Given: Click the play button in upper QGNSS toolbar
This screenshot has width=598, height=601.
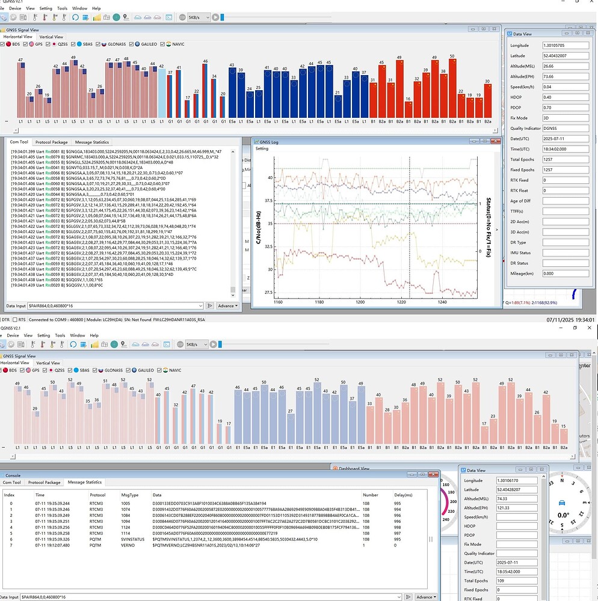Looking at the screenshot, I should pyautogui.click(x=215, y=17).
